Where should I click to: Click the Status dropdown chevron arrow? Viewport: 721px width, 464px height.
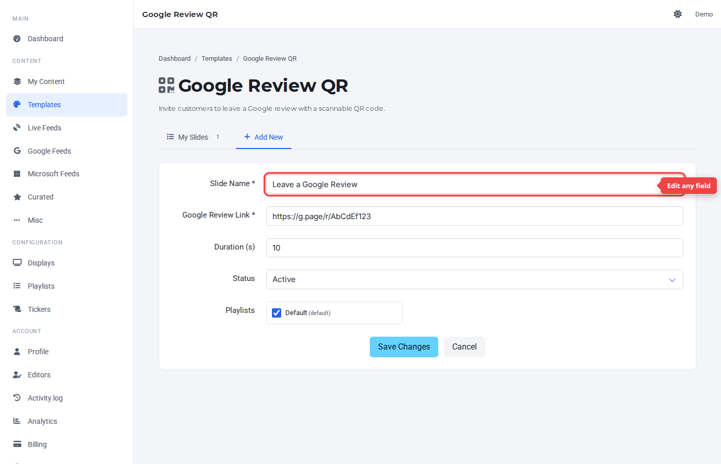coord(672,280)
